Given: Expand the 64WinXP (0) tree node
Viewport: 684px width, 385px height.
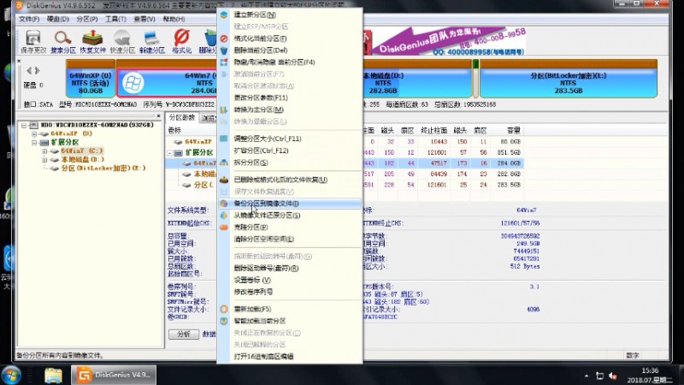Looking at the screenshot, I should click(x=34, y=133).
